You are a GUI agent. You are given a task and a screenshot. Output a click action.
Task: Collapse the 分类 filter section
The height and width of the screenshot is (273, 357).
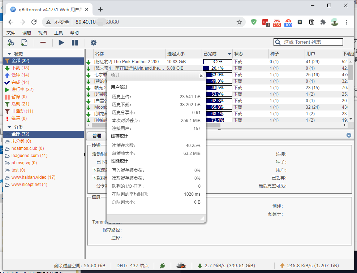(9, 127)
